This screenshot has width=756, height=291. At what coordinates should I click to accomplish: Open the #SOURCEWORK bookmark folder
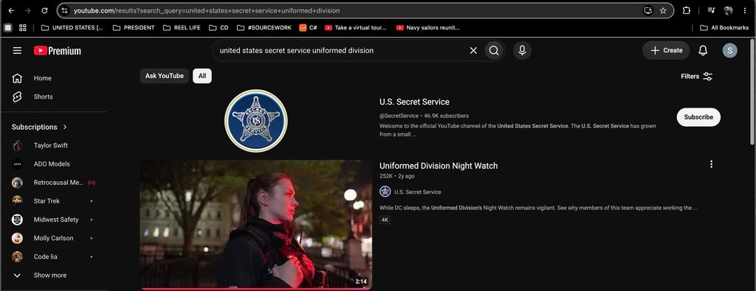264,27
